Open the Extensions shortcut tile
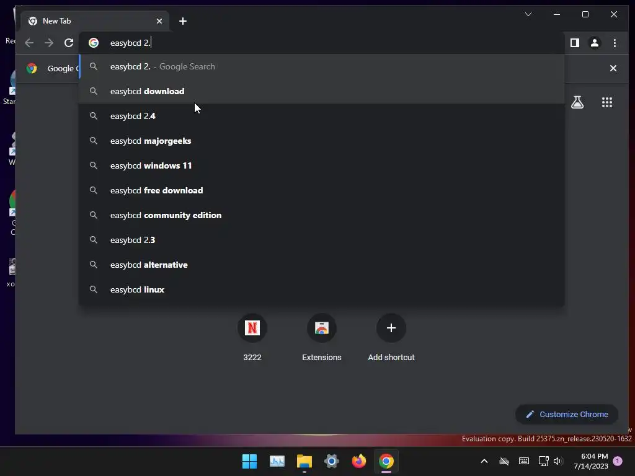This screenshot has width=635, height=476. point(322,337)
